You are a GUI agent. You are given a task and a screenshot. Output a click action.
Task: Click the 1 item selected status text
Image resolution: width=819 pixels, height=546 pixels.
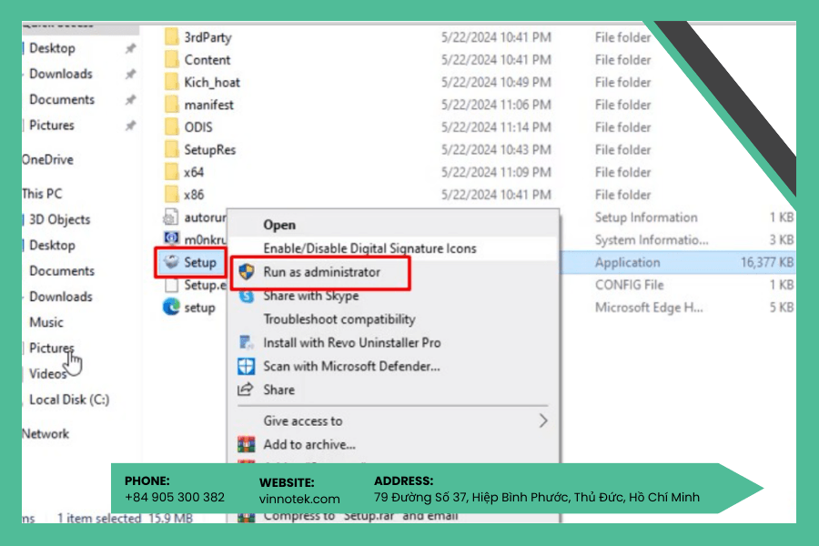[x=99, y=518]
